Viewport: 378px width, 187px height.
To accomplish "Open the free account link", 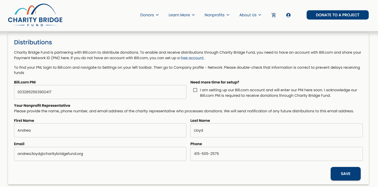I will 192,58.
